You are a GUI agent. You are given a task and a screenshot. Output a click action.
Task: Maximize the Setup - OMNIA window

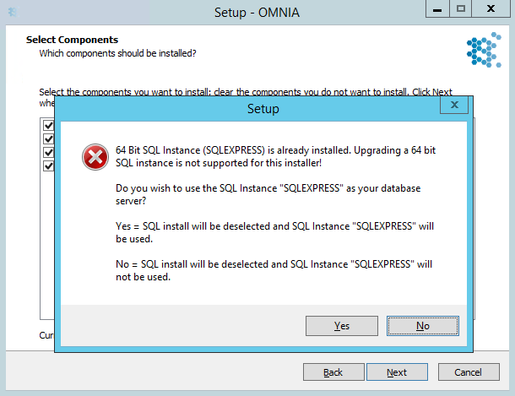coord(460,8)
